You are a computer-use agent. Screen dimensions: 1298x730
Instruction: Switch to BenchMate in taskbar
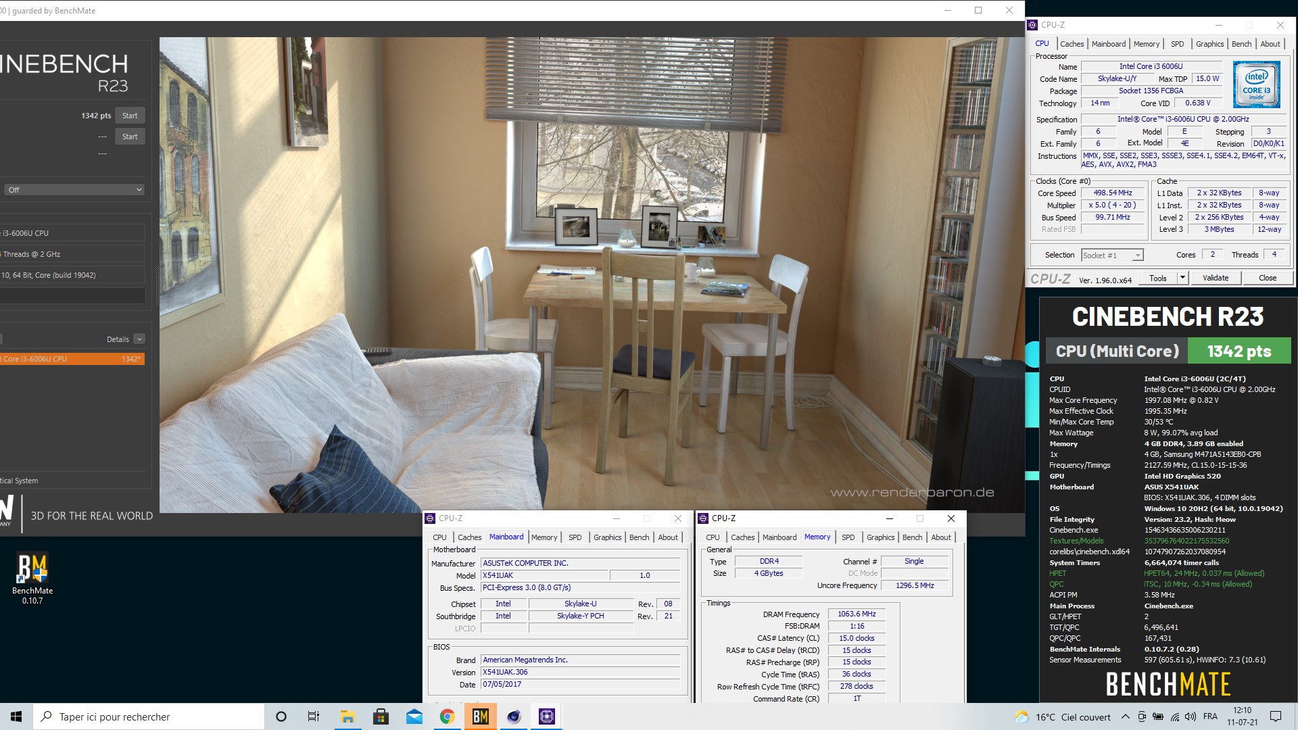click(x=480, y=716)
